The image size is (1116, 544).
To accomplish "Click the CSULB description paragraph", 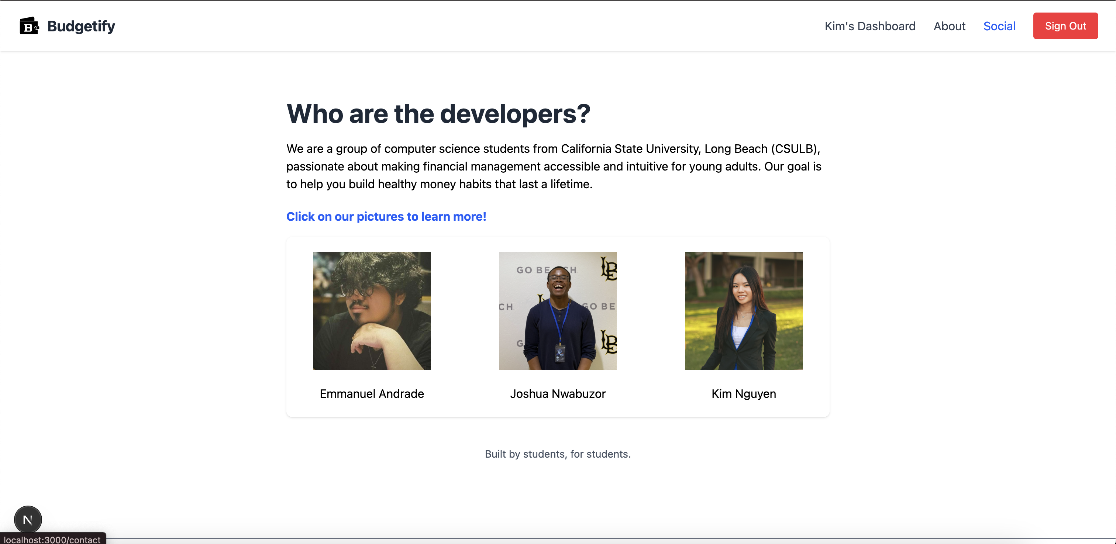I will click(554, 166).
